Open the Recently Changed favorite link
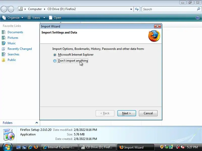The image size is (202, 151). (20, 49)
